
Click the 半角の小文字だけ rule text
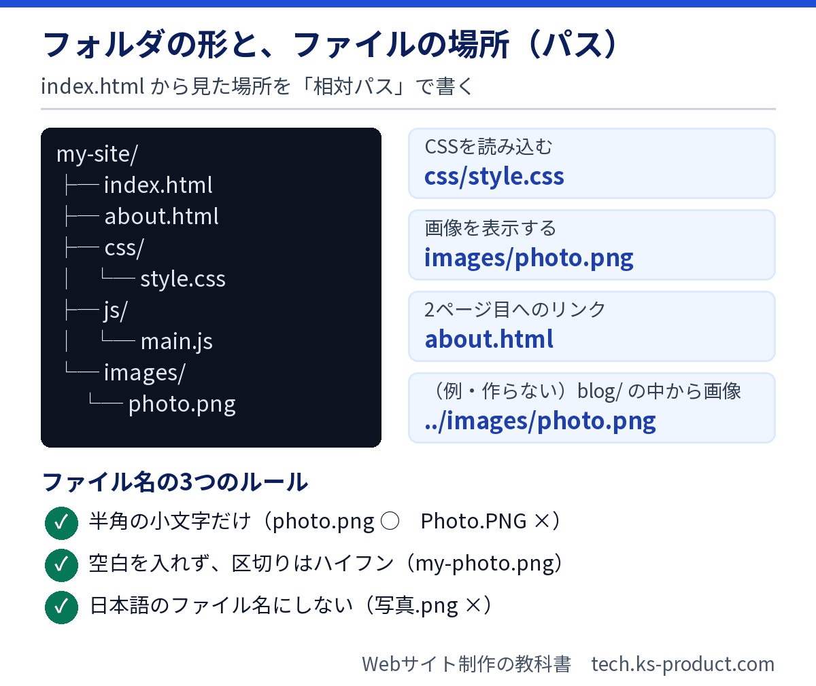coord(325,522)
